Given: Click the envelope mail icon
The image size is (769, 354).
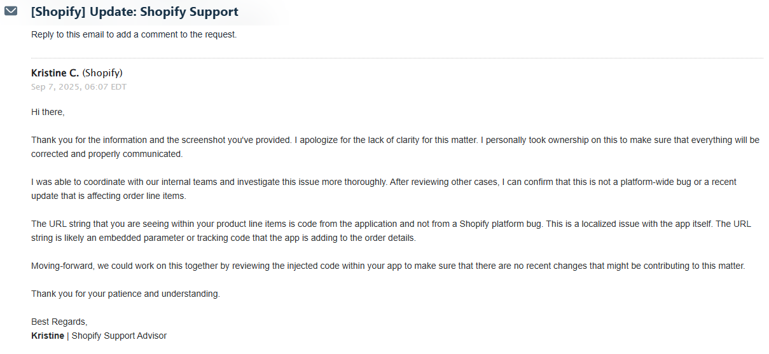Looking at the screenshot, I should tap(11, 11).
